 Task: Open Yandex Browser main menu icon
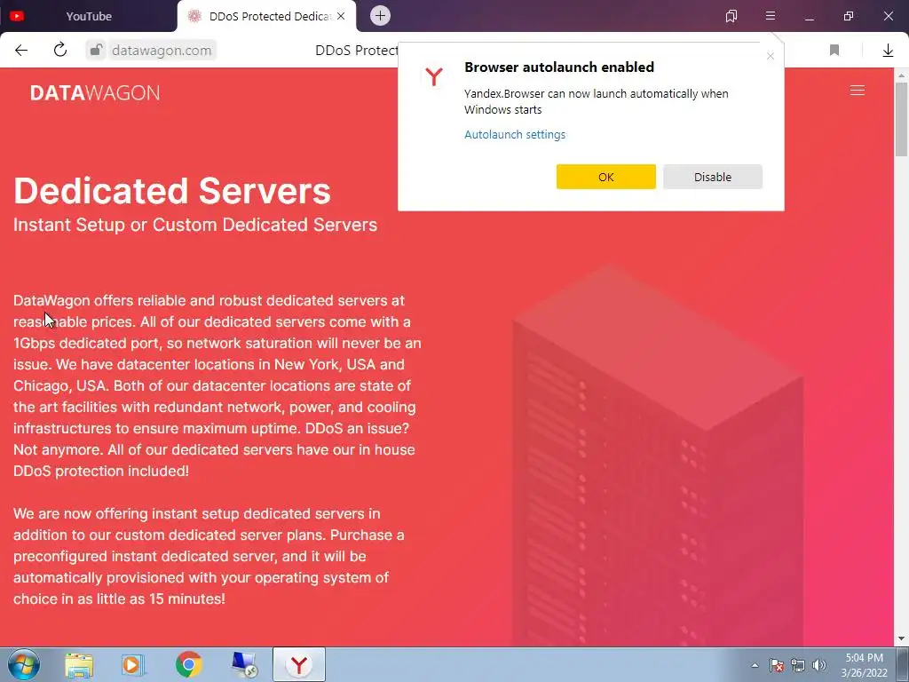pyautogui.click(x=770, y=16)
